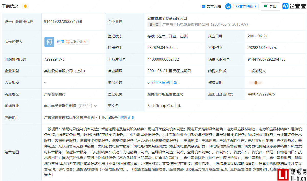Open the 2023年报 link
The width and height of the screenshot is (307, 181).
[161, 83]
